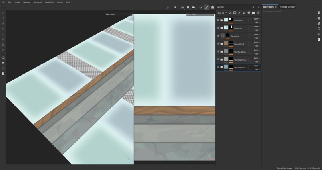
Task: Select the Projection tool
Action: (x=3, y=23)
